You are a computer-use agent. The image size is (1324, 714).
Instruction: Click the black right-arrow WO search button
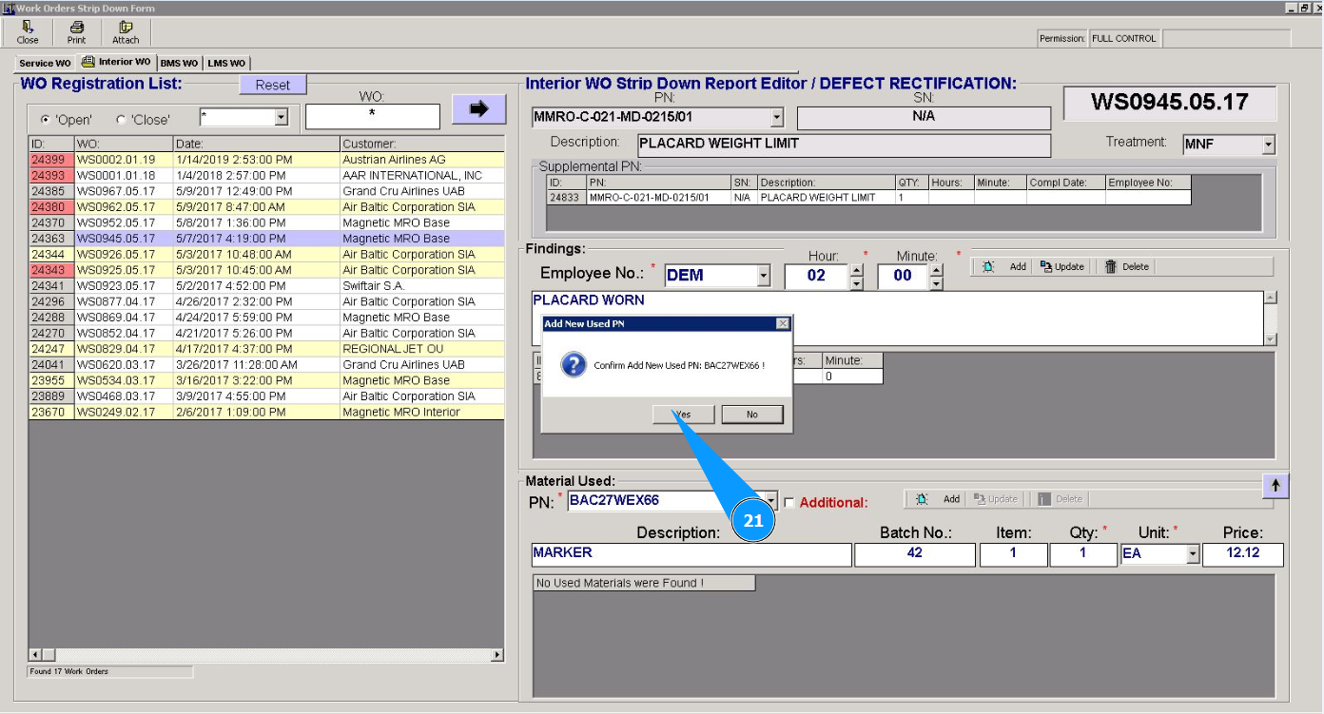point(478,109)
